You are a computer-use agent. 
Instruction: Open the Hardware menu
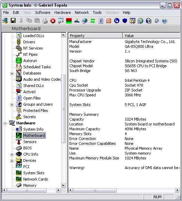[x=63, y=12]
